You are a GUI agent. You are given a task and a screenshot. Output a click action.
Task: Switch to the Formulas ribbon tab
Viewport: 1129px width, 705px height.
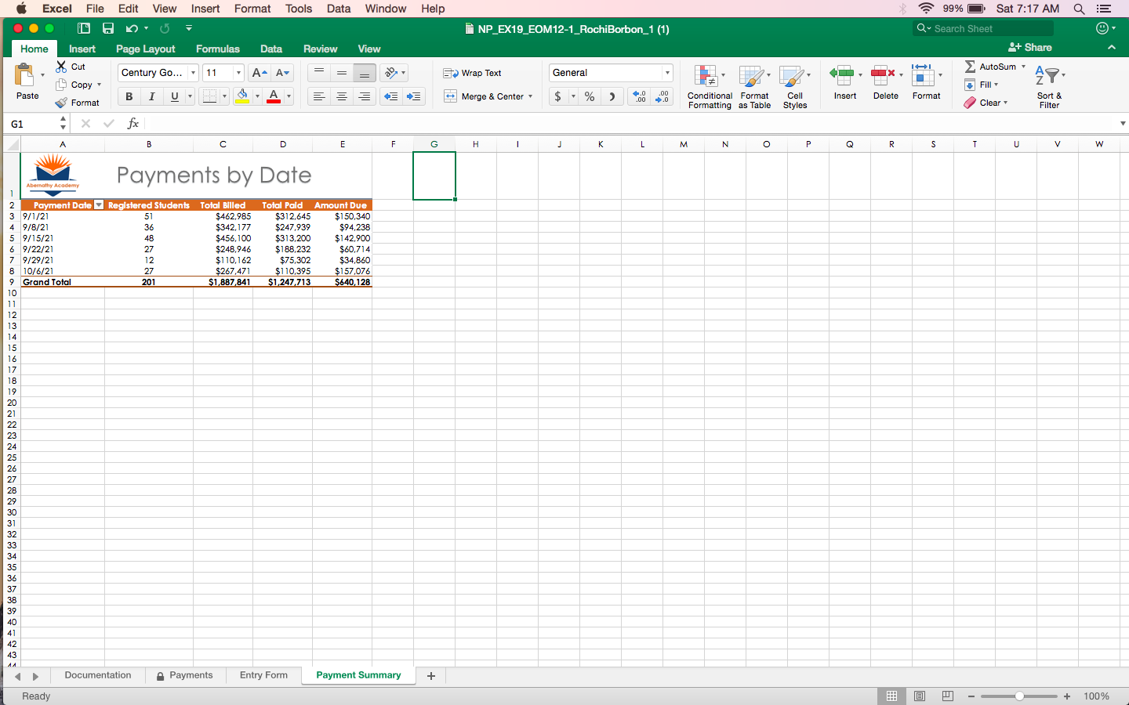click(x=217, y=49)
